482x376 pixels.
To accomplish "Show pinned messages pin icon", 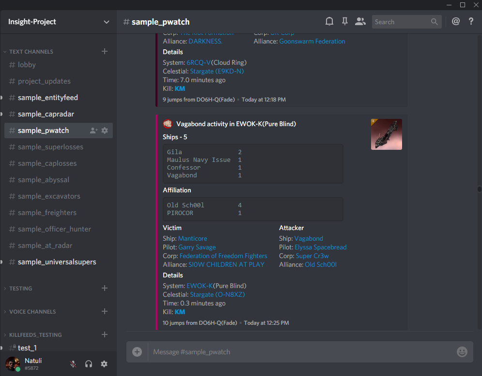I will [345, 21].
